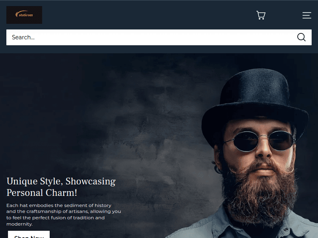Screen dimensions: 318x238
Task: Click the 'Personal Charm!' headline line
Action: point(42,193)
